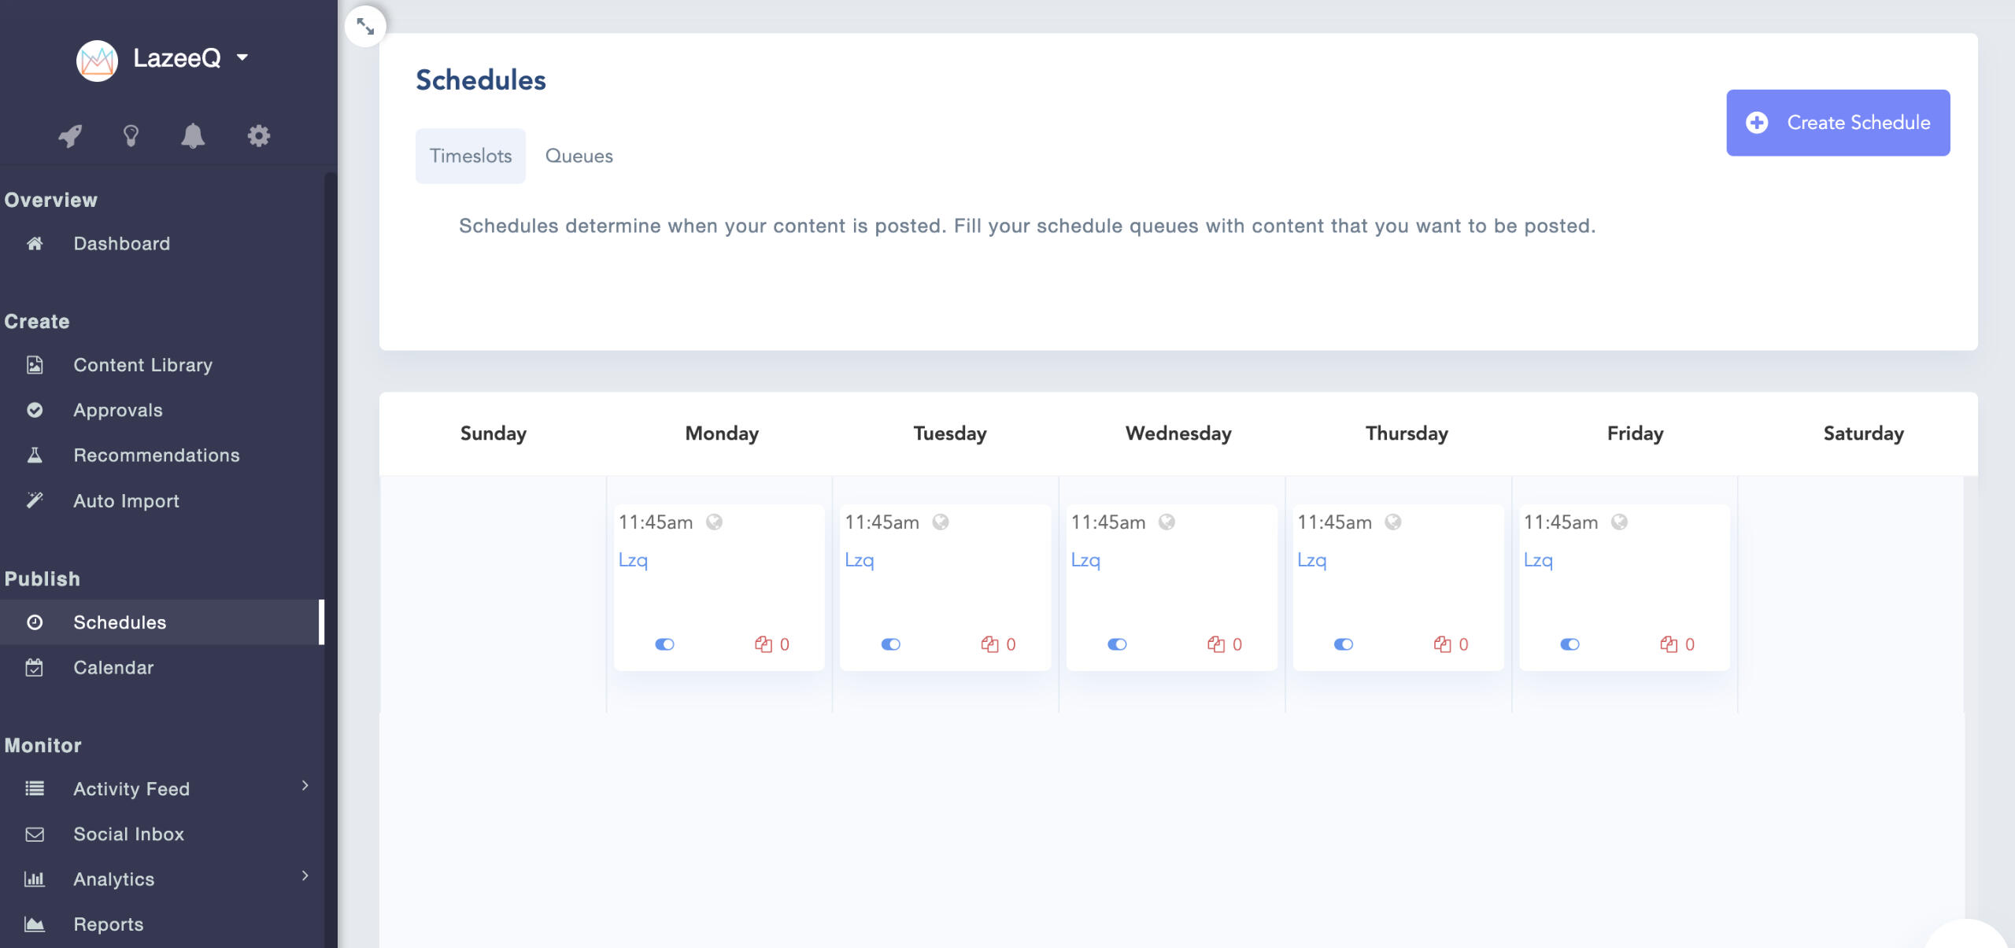Click the Sunday column header
2015x948 pixels.
[494, 433]
